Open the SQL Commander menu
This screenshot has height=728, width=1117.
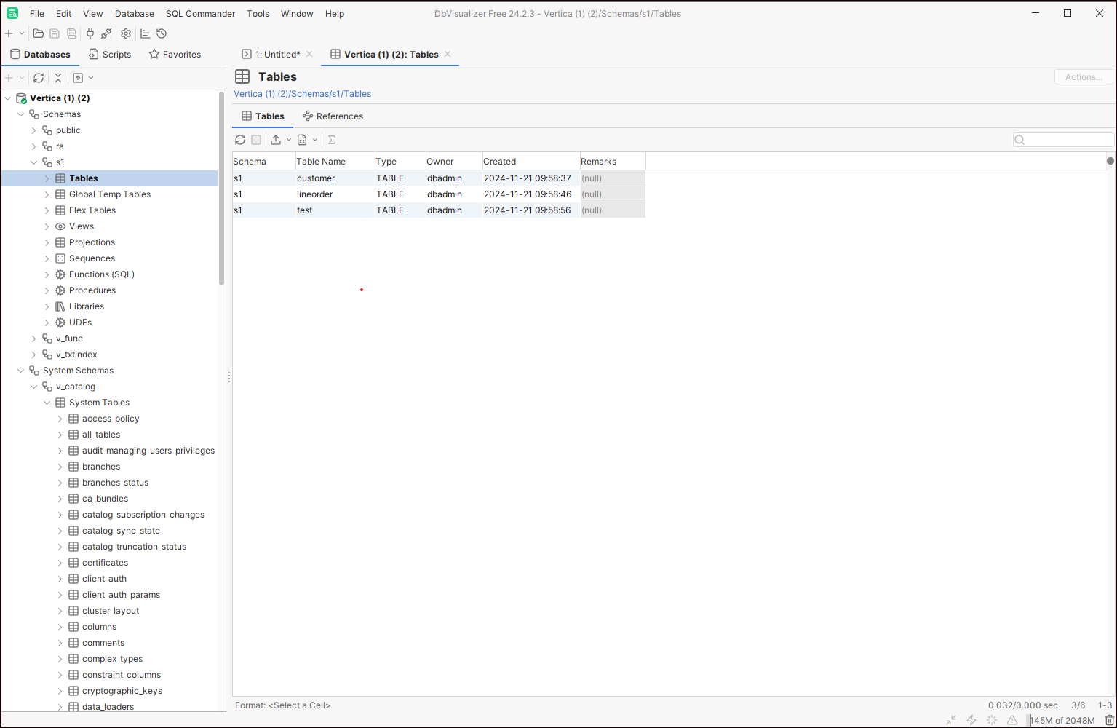tap(200, 14)
